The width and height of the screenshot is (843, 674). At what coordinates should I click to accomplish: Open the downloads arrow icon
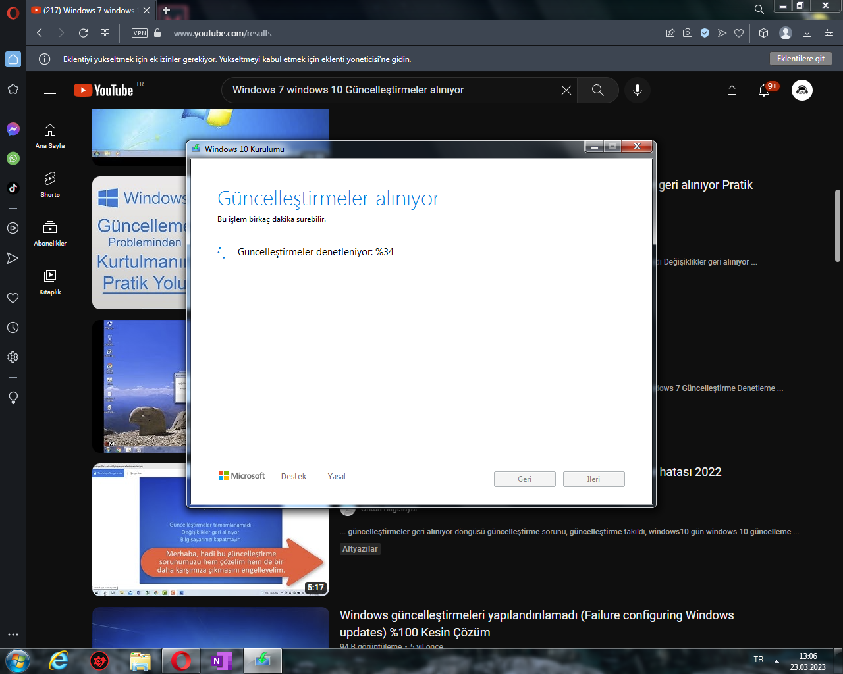point(807,33)
